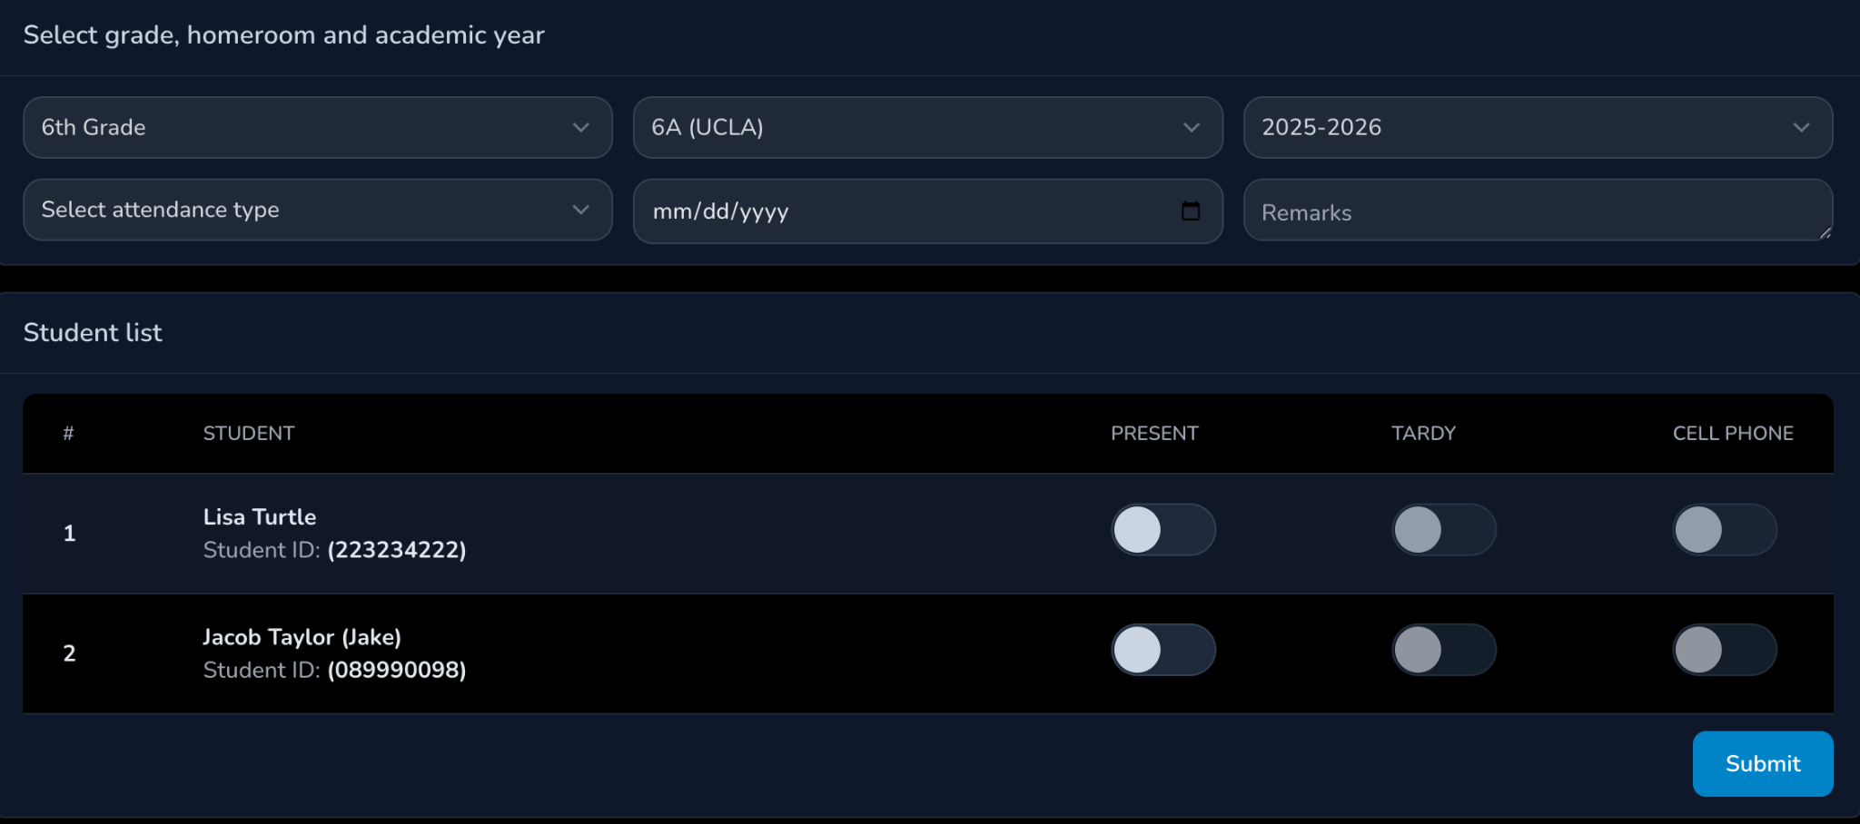The height and width of the screenshot is (824, 1860).
Task: Toggle Cell Phone switch for Lisa Turtle
Action: point(1724,530)
